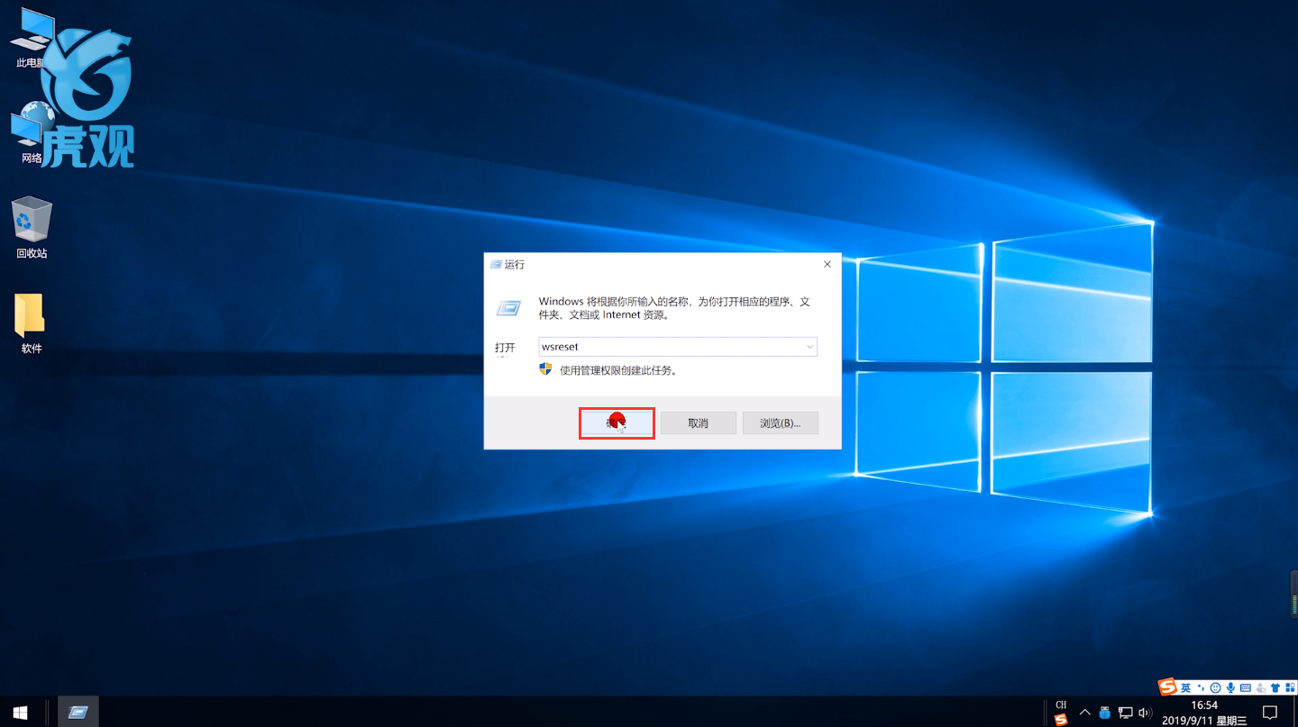
Task: Expand hidden system tray icons chevron
Action: [x=1085, y=713]
